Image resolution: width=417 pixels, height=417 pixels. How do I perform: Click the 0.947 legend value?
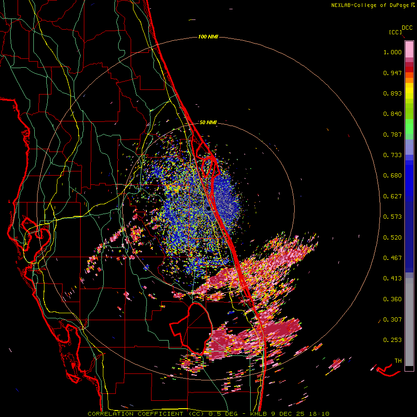coord(392,73)
